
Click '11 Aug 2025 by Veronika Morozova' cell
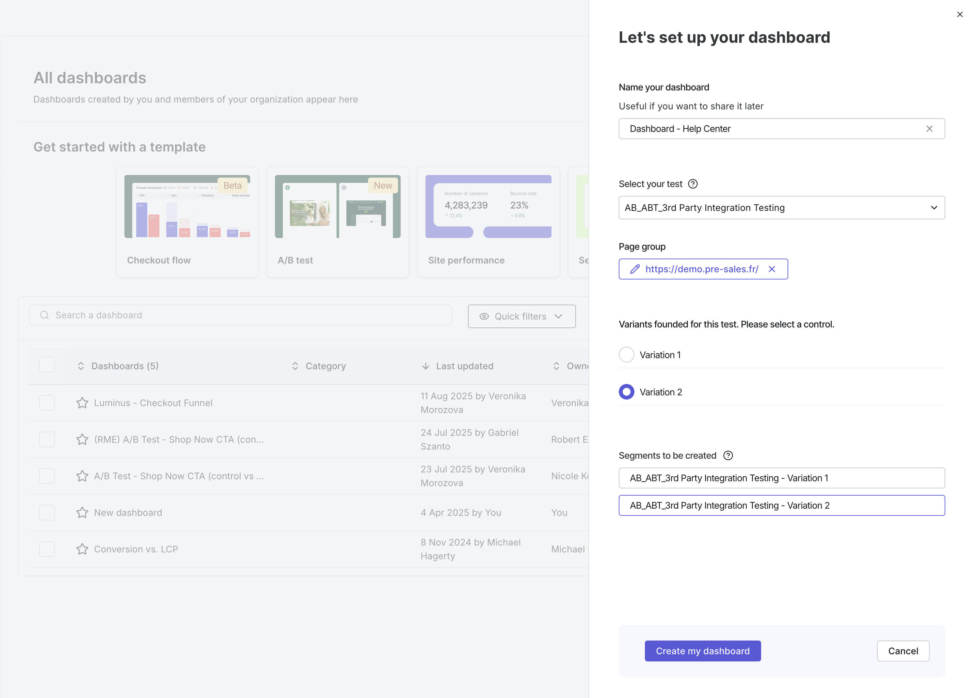pyautogui.click(x=473, y=403)
